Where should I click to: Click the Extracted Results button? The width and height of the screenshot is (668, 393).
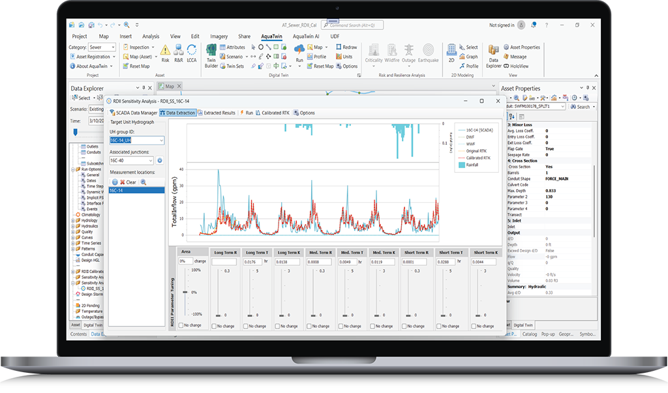(217, 113)
